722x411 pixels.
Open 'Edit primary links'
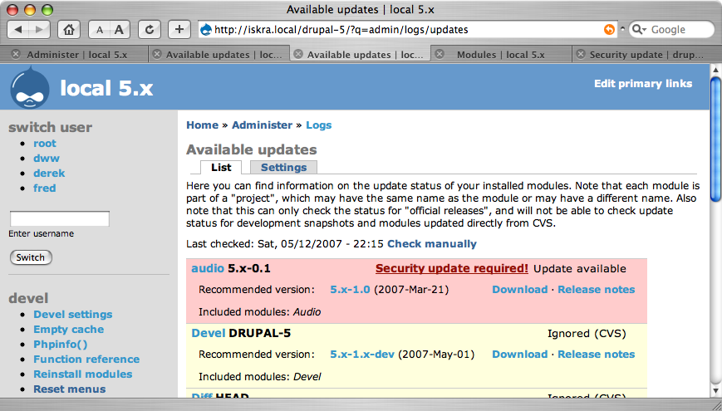point(643,84)
